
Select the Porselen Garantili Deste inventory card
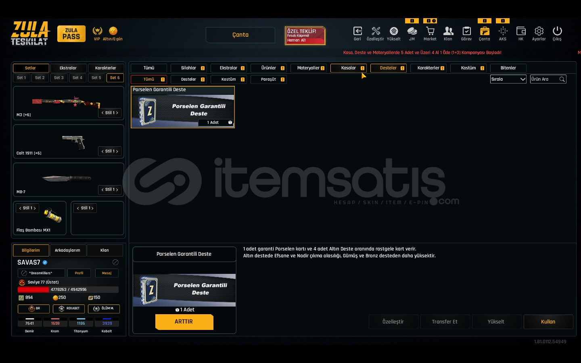(183, 107)
